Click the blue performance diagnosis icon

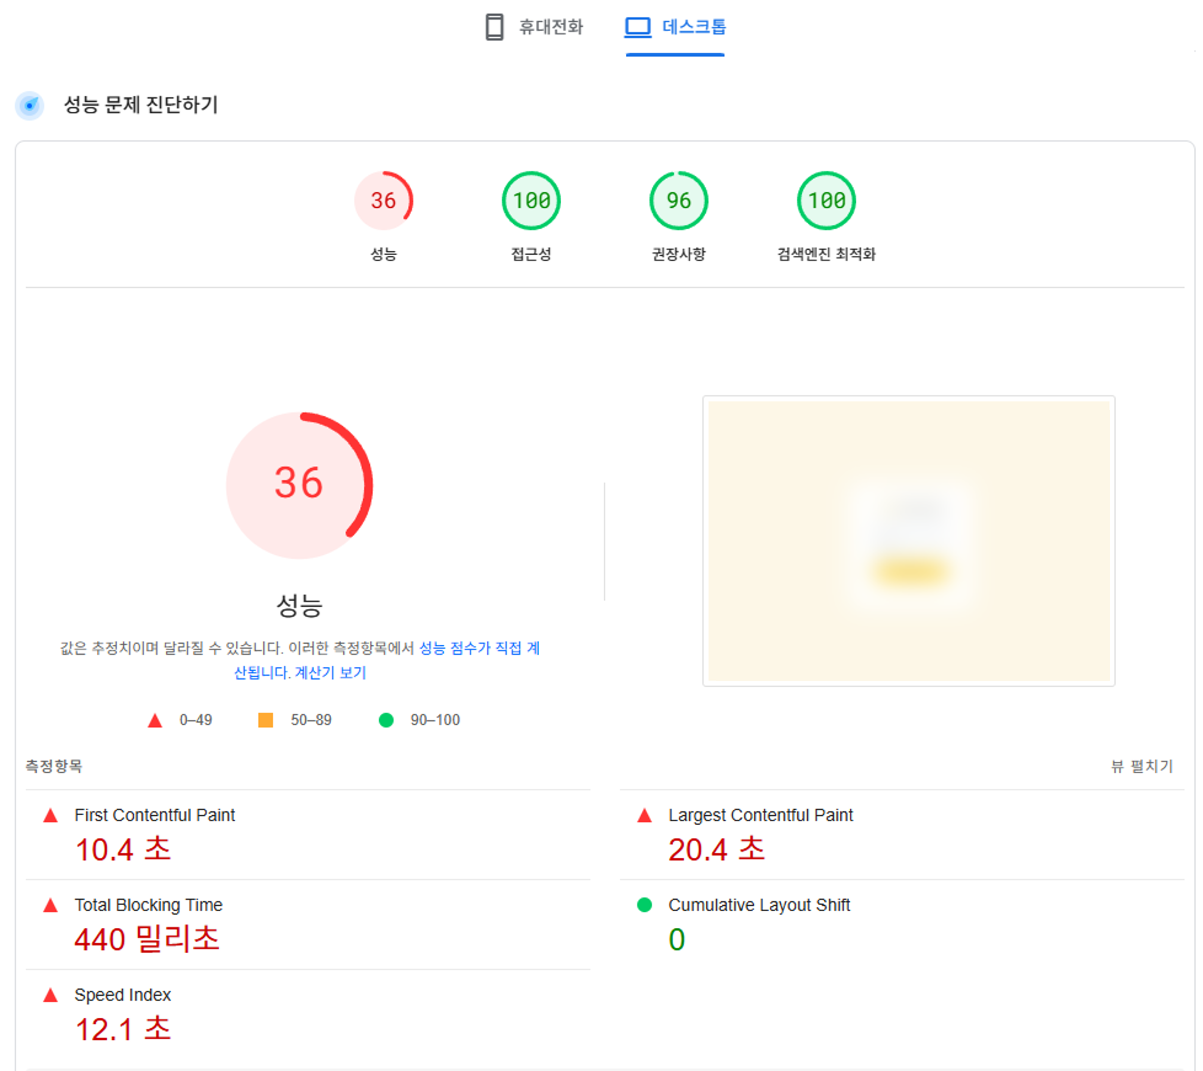click(29, 106)
